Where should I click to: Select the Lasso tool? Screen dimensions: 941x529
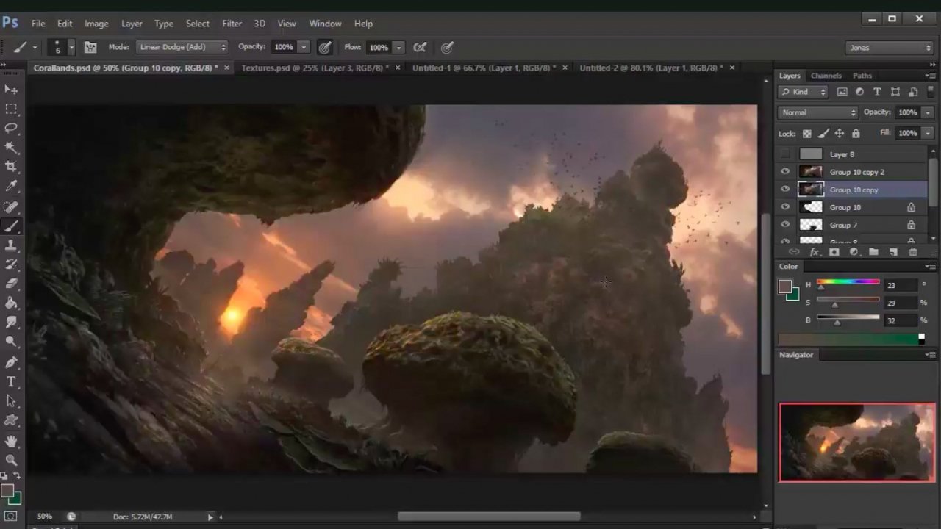tap(11, 128)
